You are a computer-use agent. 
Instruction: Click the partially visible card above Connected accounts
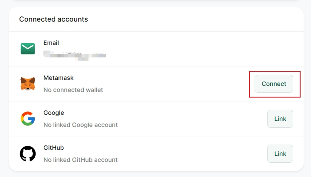tap(155, 1)
